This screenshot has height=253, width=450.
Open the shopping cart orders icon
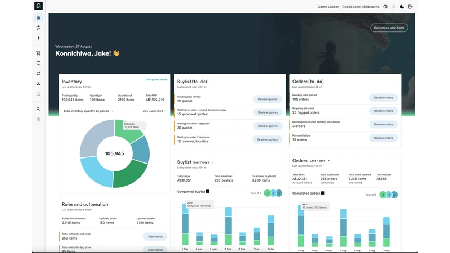point(38,53)
